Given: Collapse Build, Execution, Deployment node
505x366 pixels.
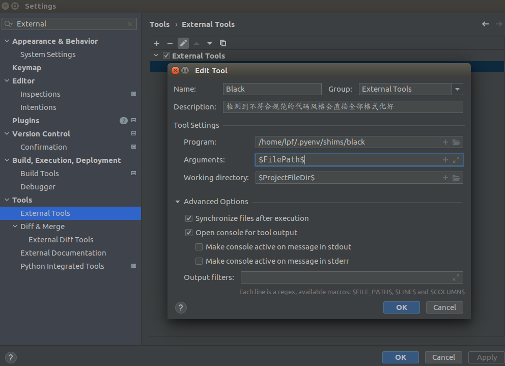Looking at the screenshot, I should coord(7,160).
